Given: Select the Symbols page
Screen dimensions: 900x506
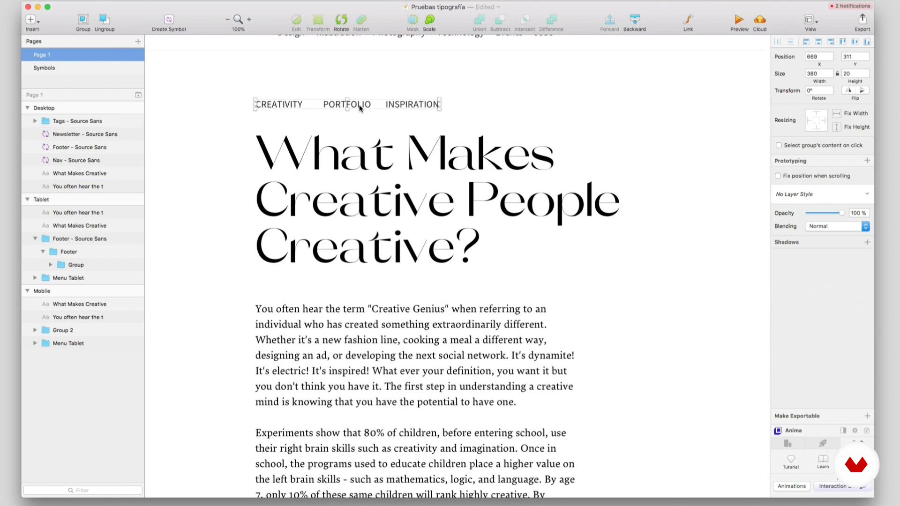Looking at the screenshot, I should pyautogui.click(x=82, y=68).
